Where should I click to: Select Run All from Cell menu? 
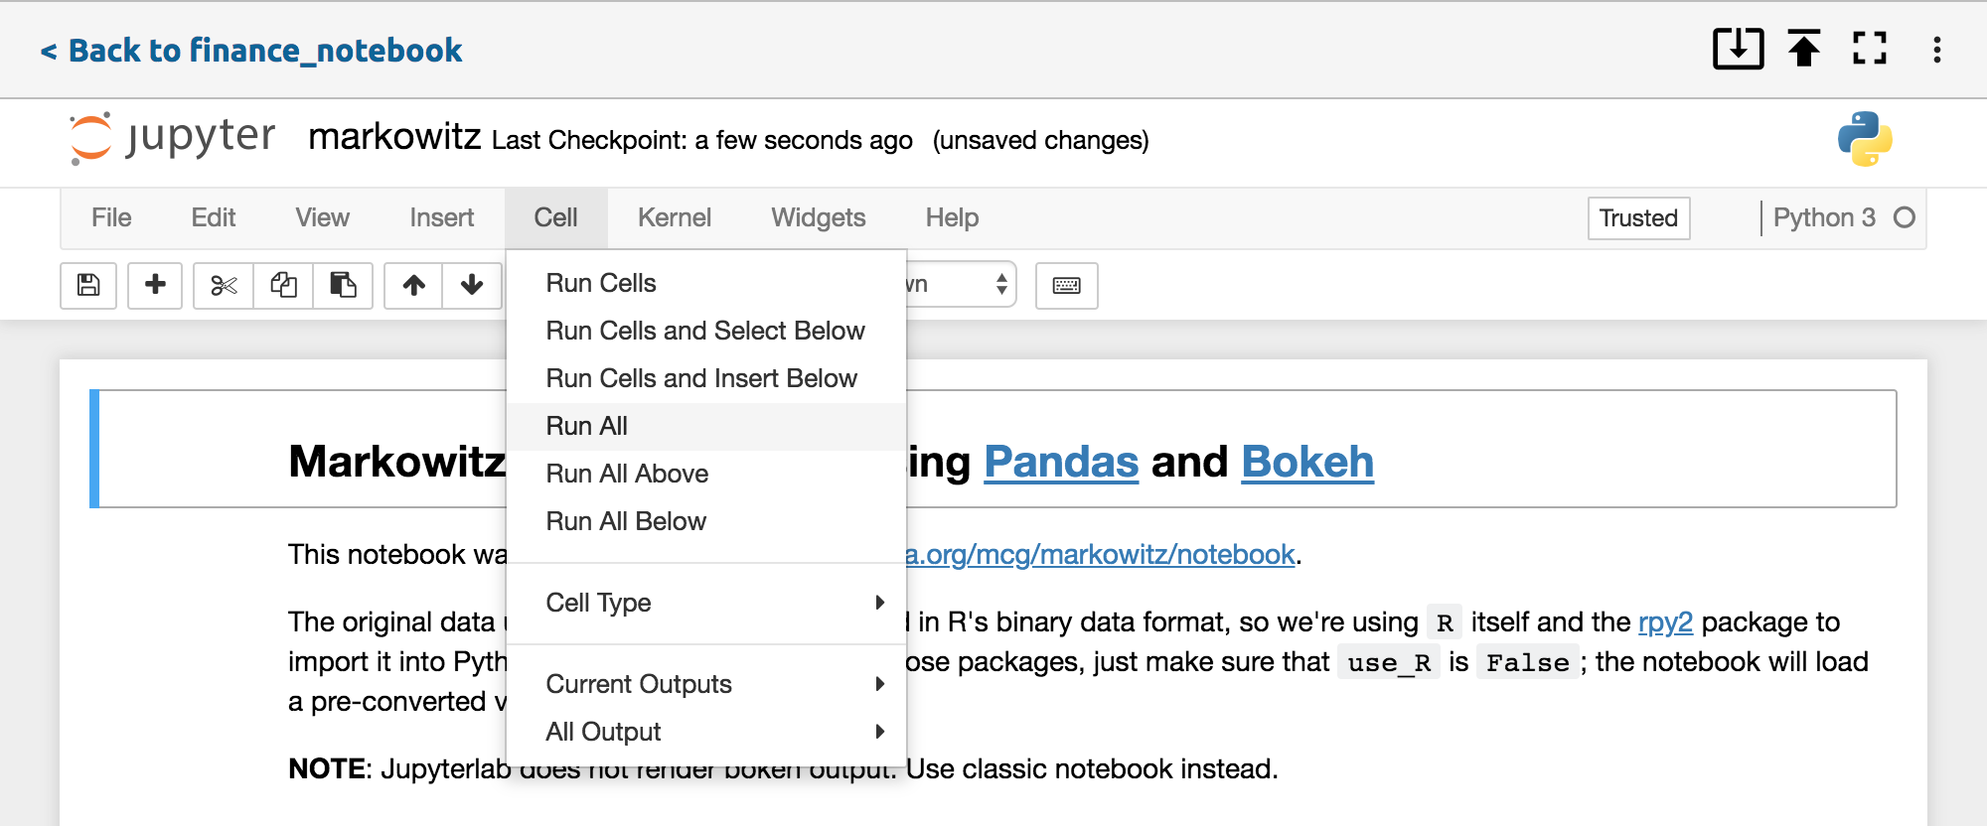pos(587,426)
